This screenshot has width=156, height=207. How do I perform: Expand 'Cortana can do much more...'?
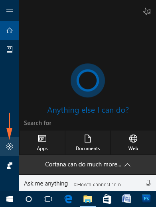[87, 165]
